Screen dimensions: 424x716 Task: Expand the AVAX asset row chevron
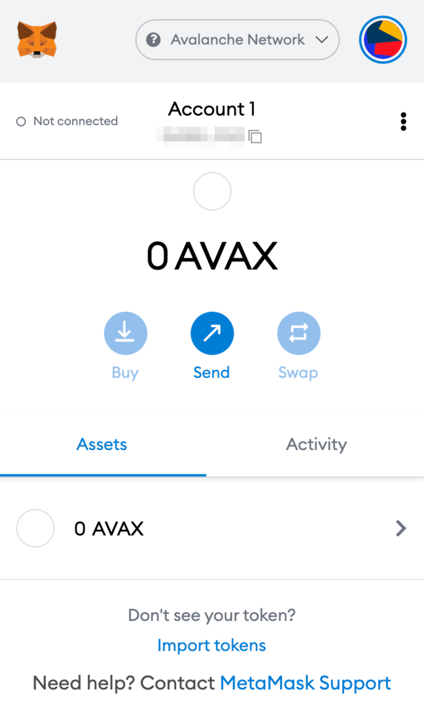tap(401, 529)
